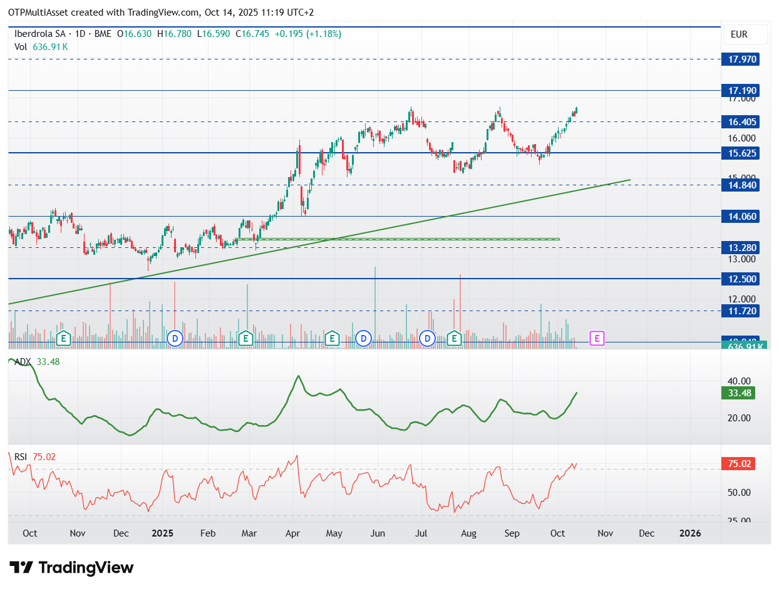Select the earnings marker at the start of May 2025
The height and width of the screenshot is (591, 779).
332,339
